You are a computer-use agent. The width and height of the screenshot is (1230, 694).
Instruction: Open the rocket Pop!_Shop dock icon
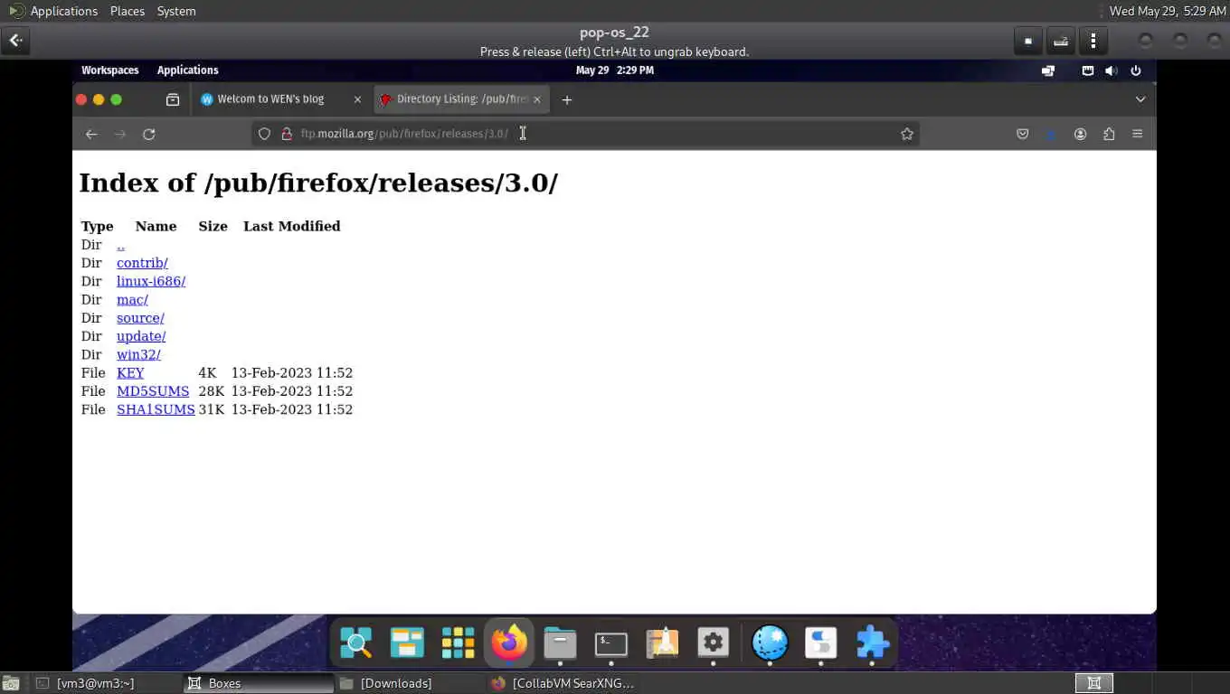pyautogui.click(x=662, y=643)
